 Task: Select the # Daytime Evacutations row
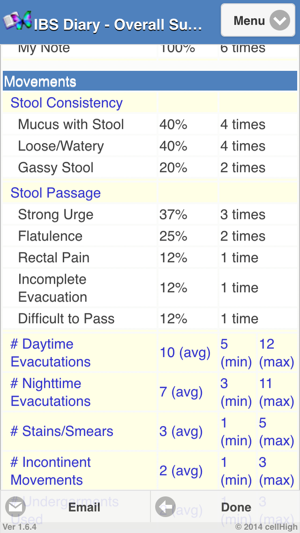51,353
